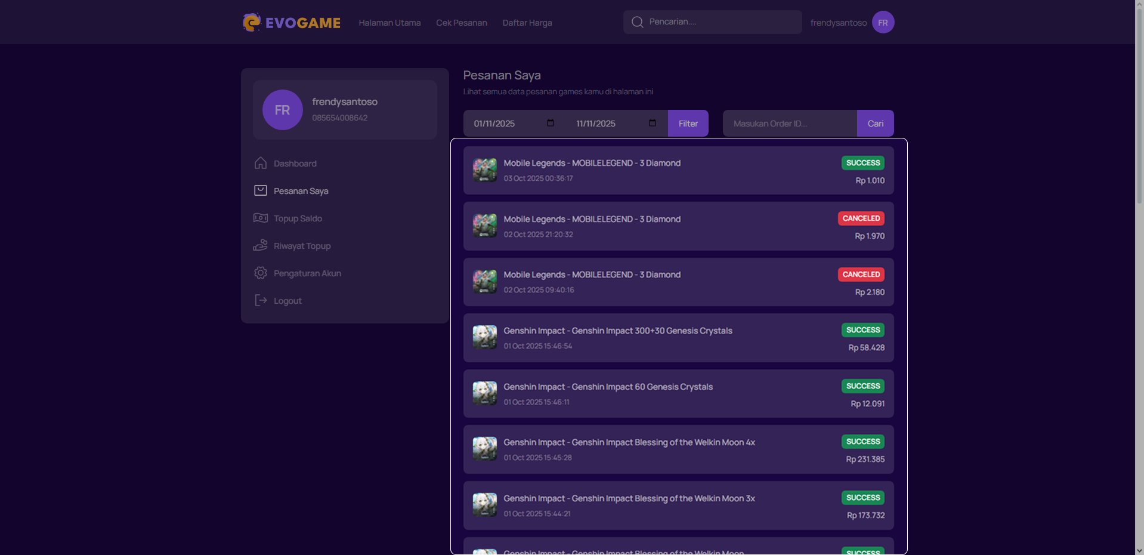The height and width of the screenshot is (555, 1144).
Task: Open Halaman Utama page
Action: click(x=389, y=23)
